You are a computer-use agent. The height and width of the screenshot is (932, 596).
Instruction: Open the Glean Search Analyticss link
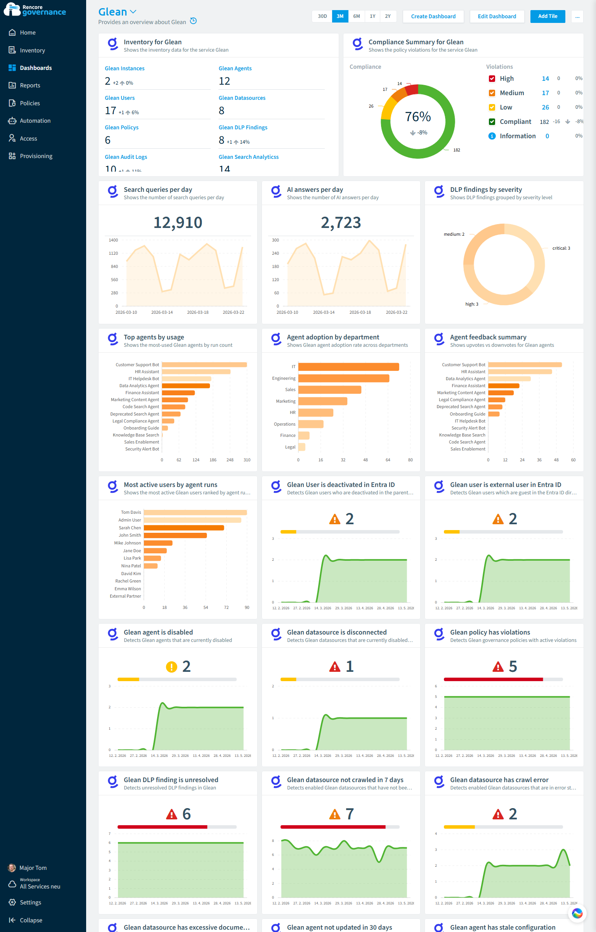[249, 157]
